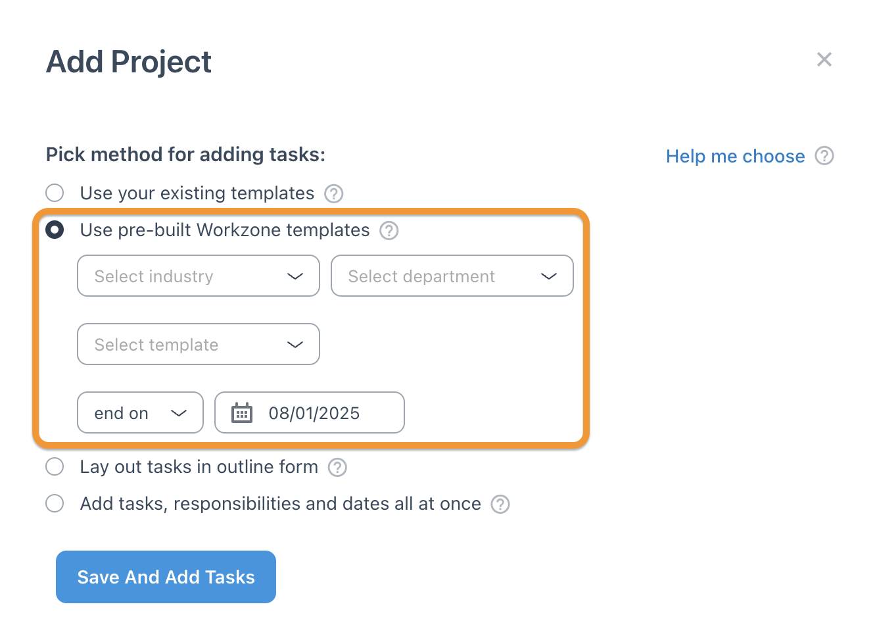Click help icon beside outline form option

337,467
